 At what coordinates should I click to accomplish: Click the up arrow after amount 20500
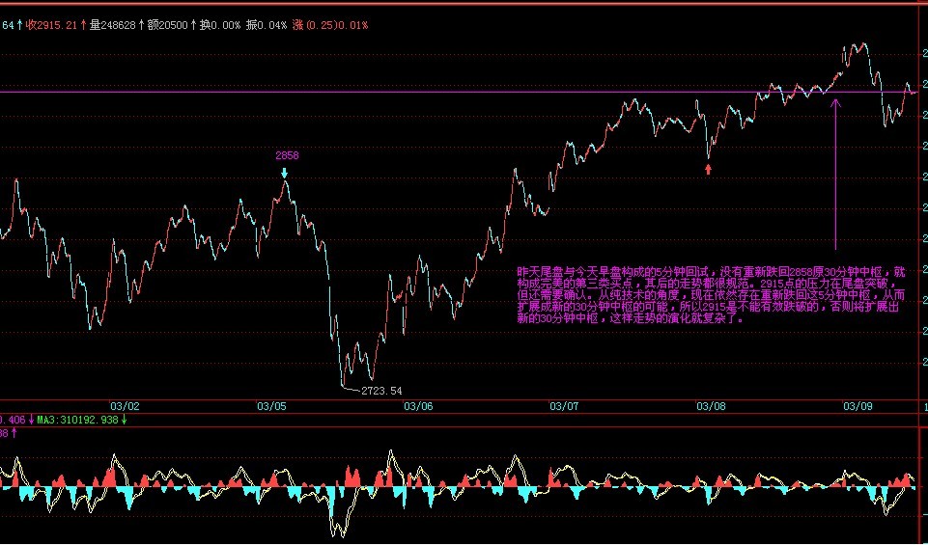pyautogui.click(x=193, y=25)
